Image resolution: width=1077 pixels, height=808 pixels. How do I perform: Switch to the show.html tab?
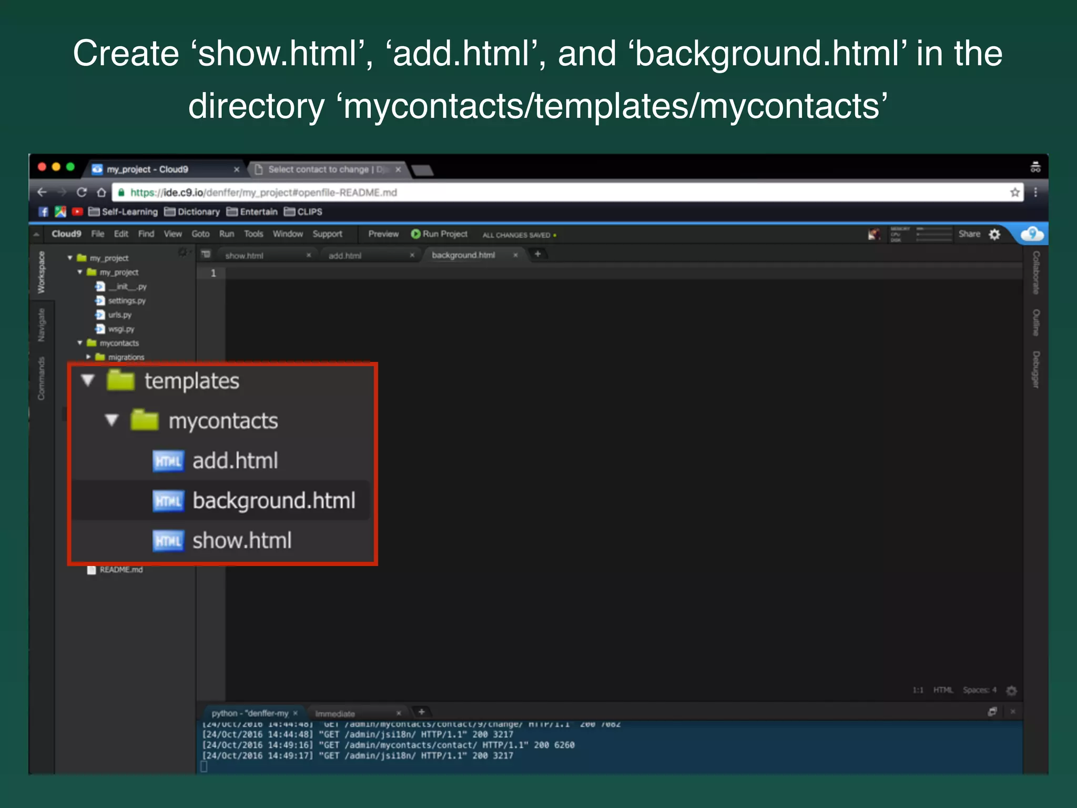tap(245, 256)
